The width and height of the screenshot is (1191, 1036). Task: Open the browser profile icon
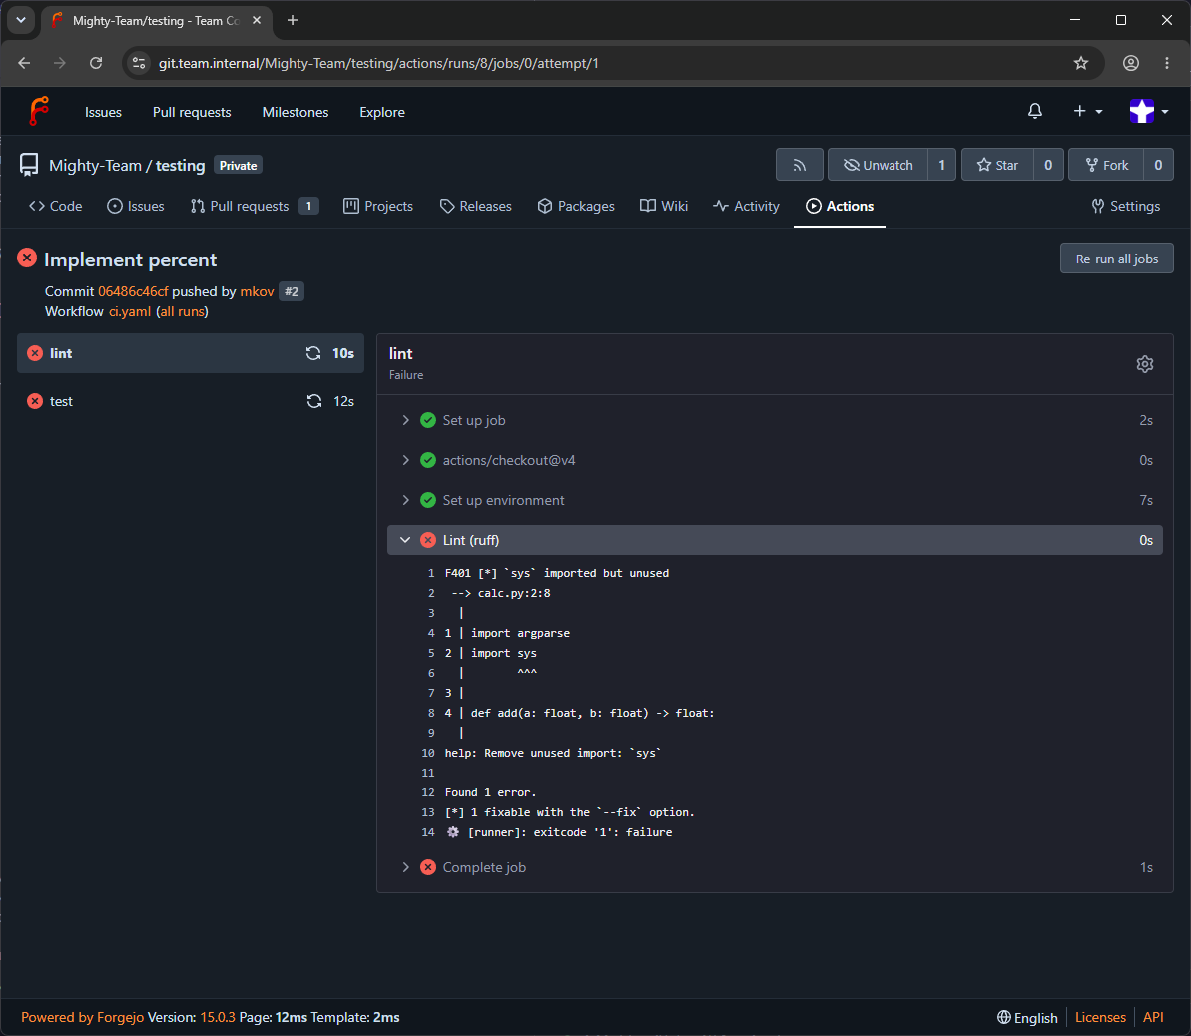(x=1131, y=63)
